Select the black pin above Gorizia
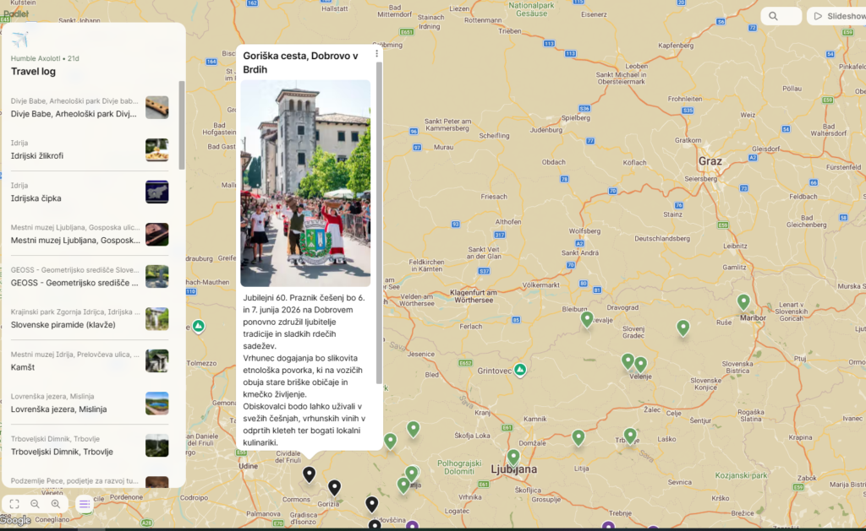 tap(334, 487)
